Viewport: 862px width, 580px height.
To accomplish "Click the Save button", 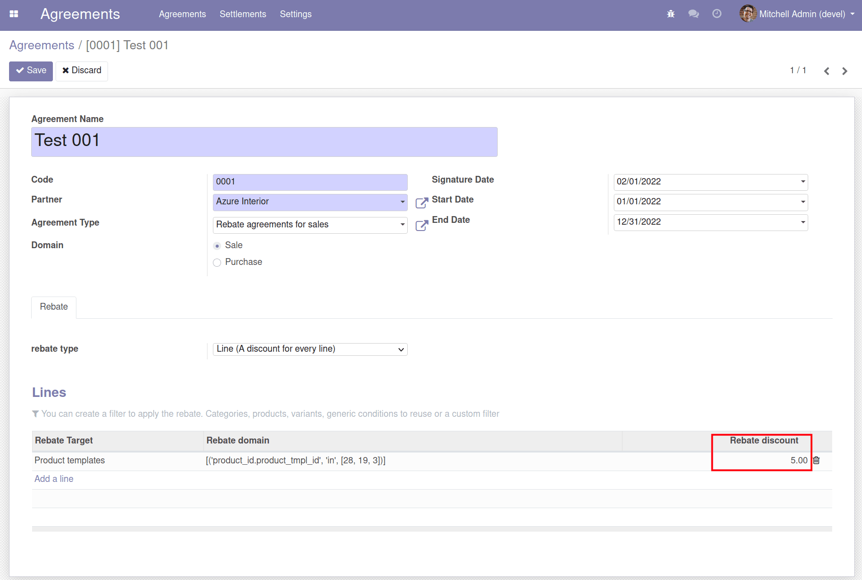I will coord(31,71).
